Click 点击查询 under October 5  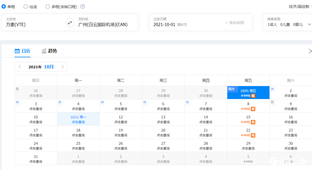coord(121,109)
